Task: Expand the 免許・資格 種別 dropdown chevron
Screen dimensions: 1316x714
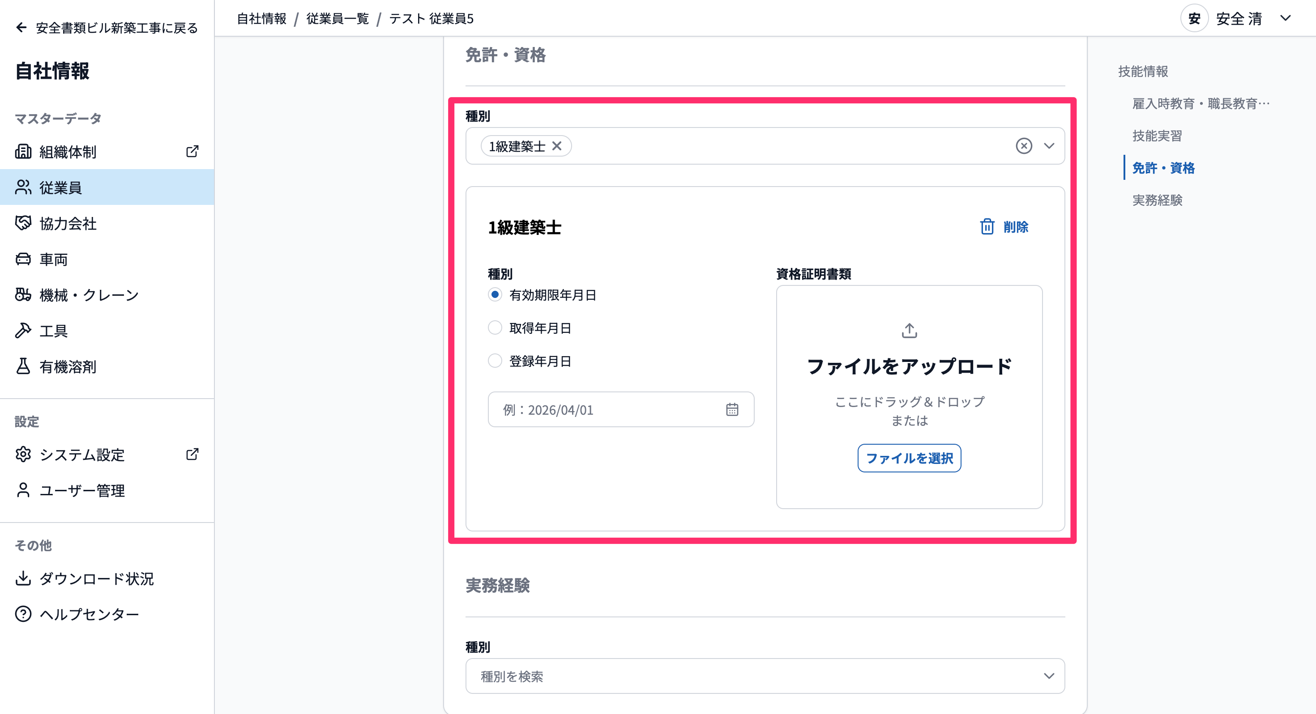Action: (x=1049, y=146)
